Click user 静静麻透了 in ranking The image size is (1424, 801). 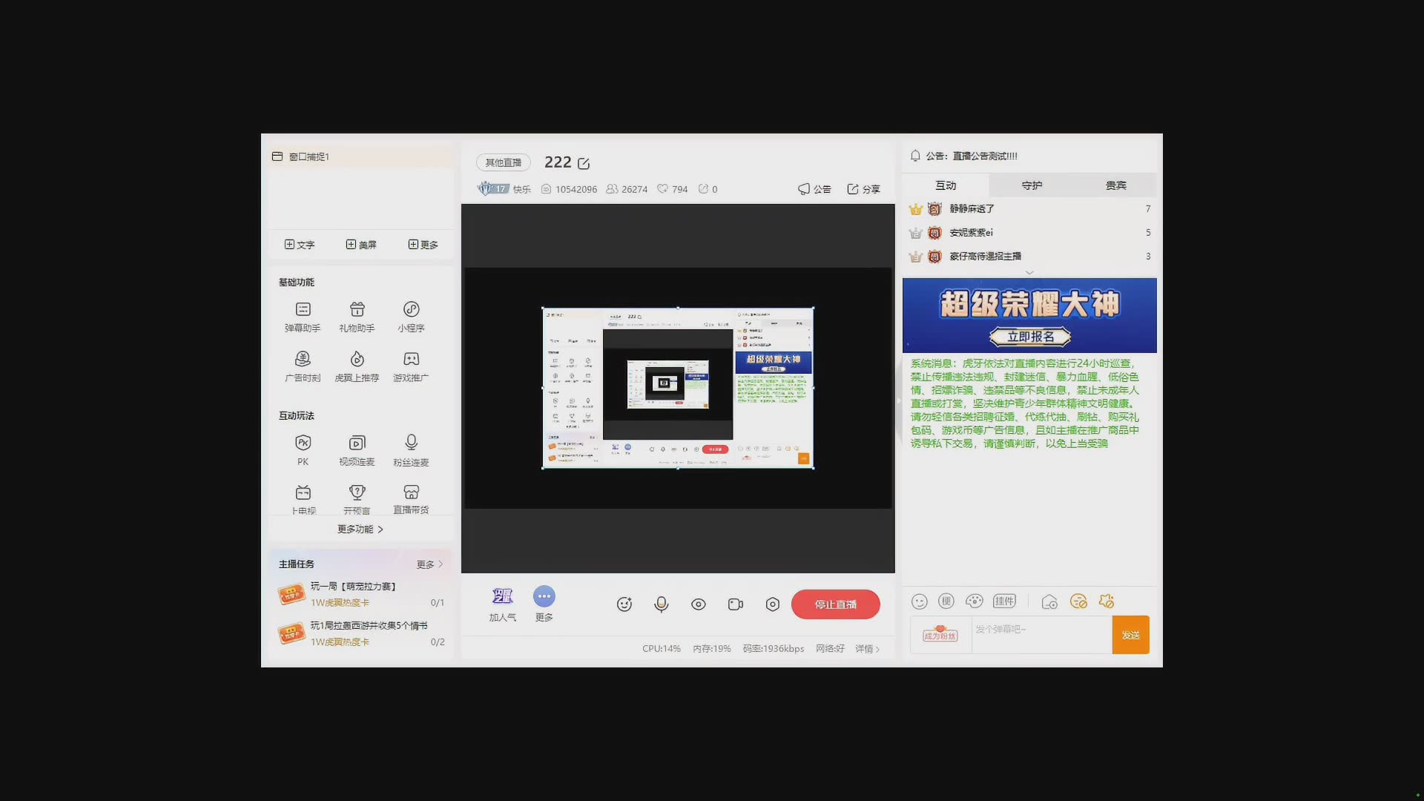[972, 209]
